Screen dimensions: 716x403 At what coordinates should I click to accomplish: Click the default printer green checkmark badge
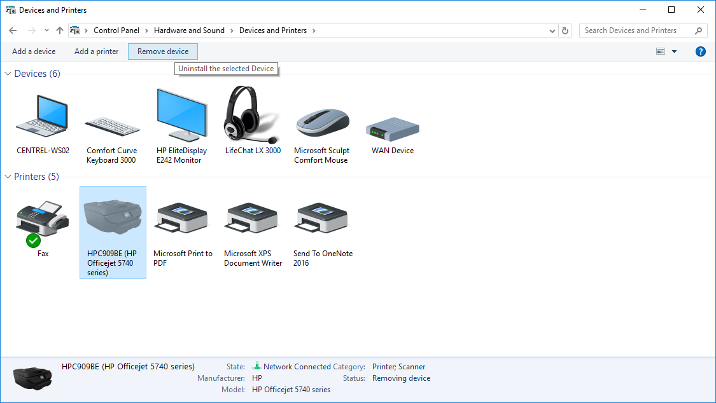coord(33,240)
